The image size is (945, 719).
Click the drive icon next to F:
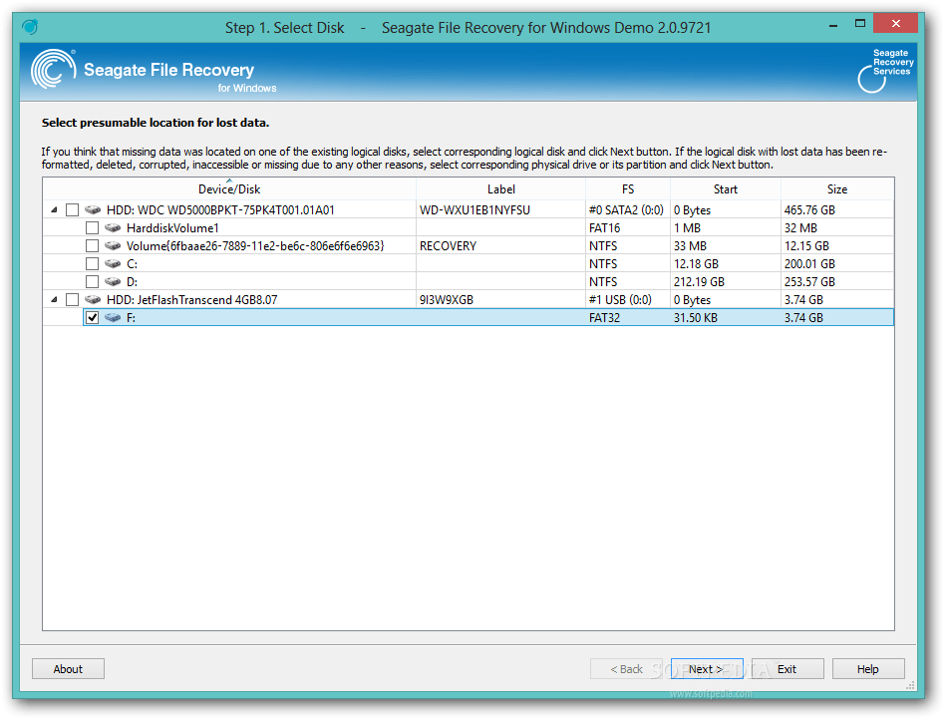click(x=112, y=317)
